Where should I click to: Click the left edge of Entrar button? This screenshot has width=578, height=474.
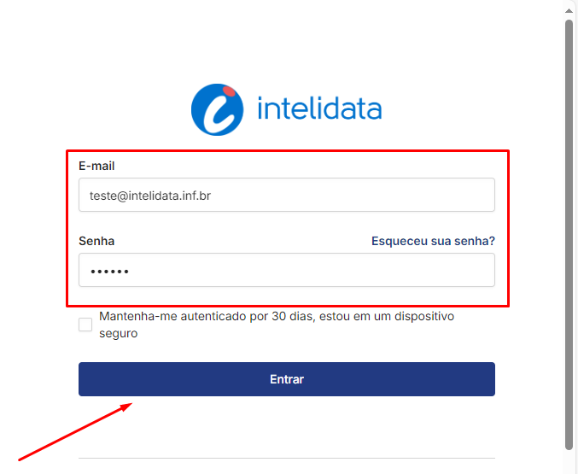pyautogui.click(x=86, y=379)
